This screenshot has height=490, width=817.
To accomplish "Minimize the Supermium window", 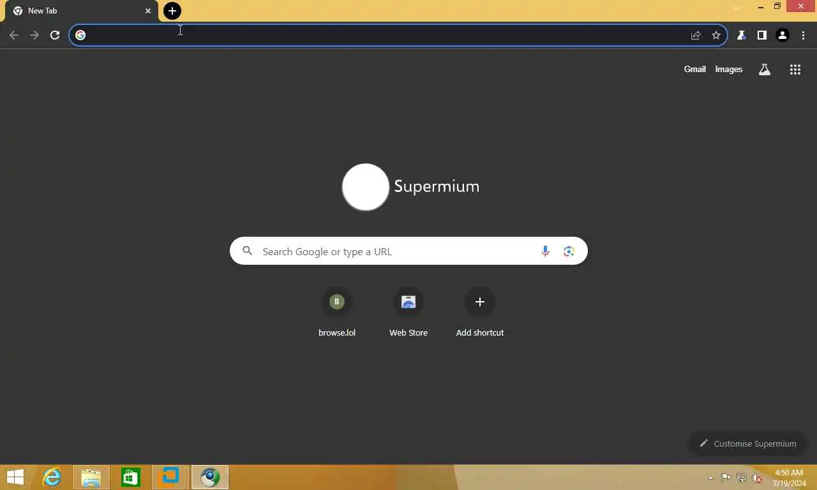I will 760,7.
